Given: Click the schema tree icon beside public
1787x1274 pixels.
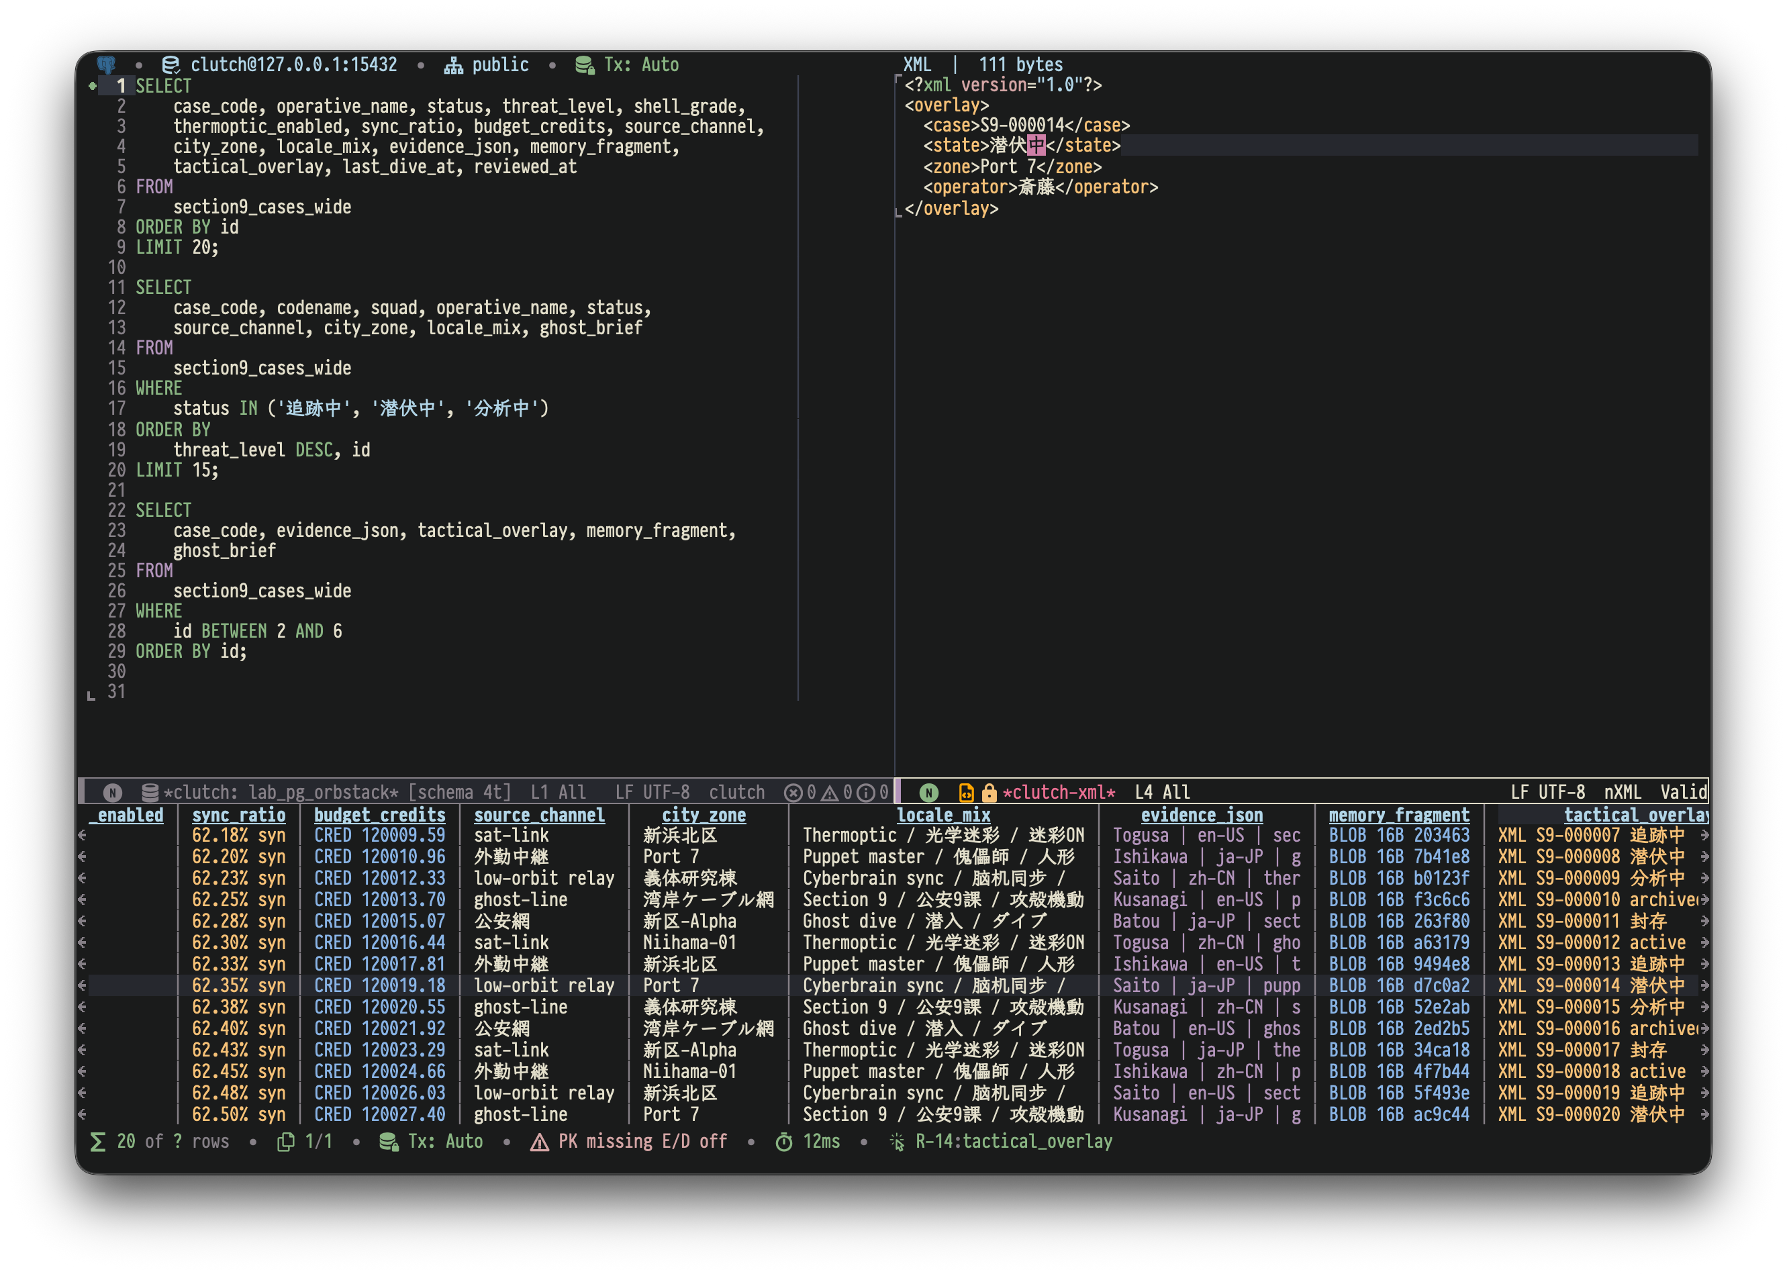Looking at the screenshot, I should (x=453, y=65).
